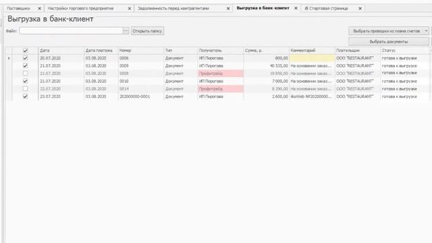Click the file browse ellipsis button

coord(126,31)
